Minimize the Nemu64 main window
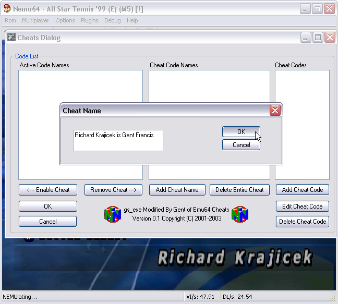Screen dimensions: 338x304 [x=305, y=9]
